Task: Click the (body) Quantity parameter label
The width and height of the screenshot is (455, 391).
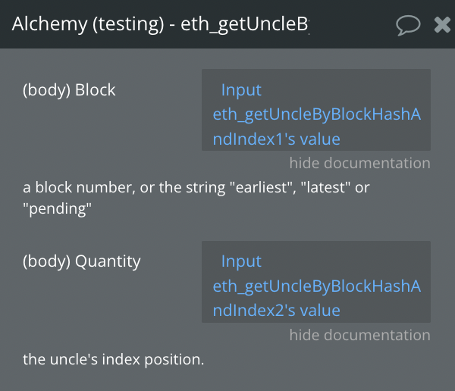Action: [x=82, y=261]
